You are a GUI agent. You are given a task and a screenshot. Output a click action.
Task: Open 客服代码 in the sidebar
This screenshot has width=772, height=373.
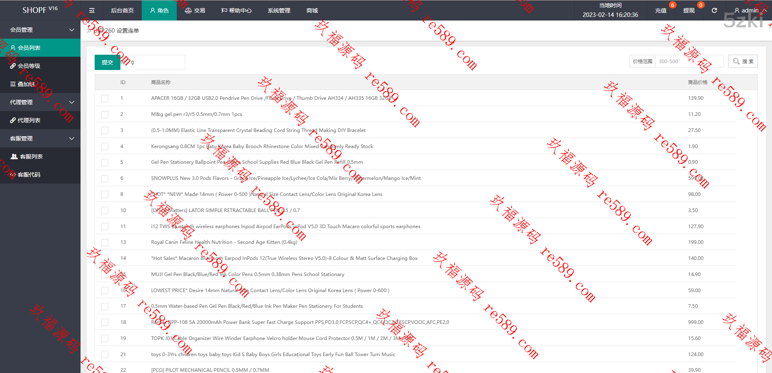point(29,175)
